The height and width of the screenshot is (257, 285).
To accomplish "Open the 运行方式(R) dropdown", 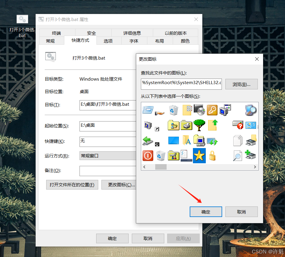I will coord(108,156).
